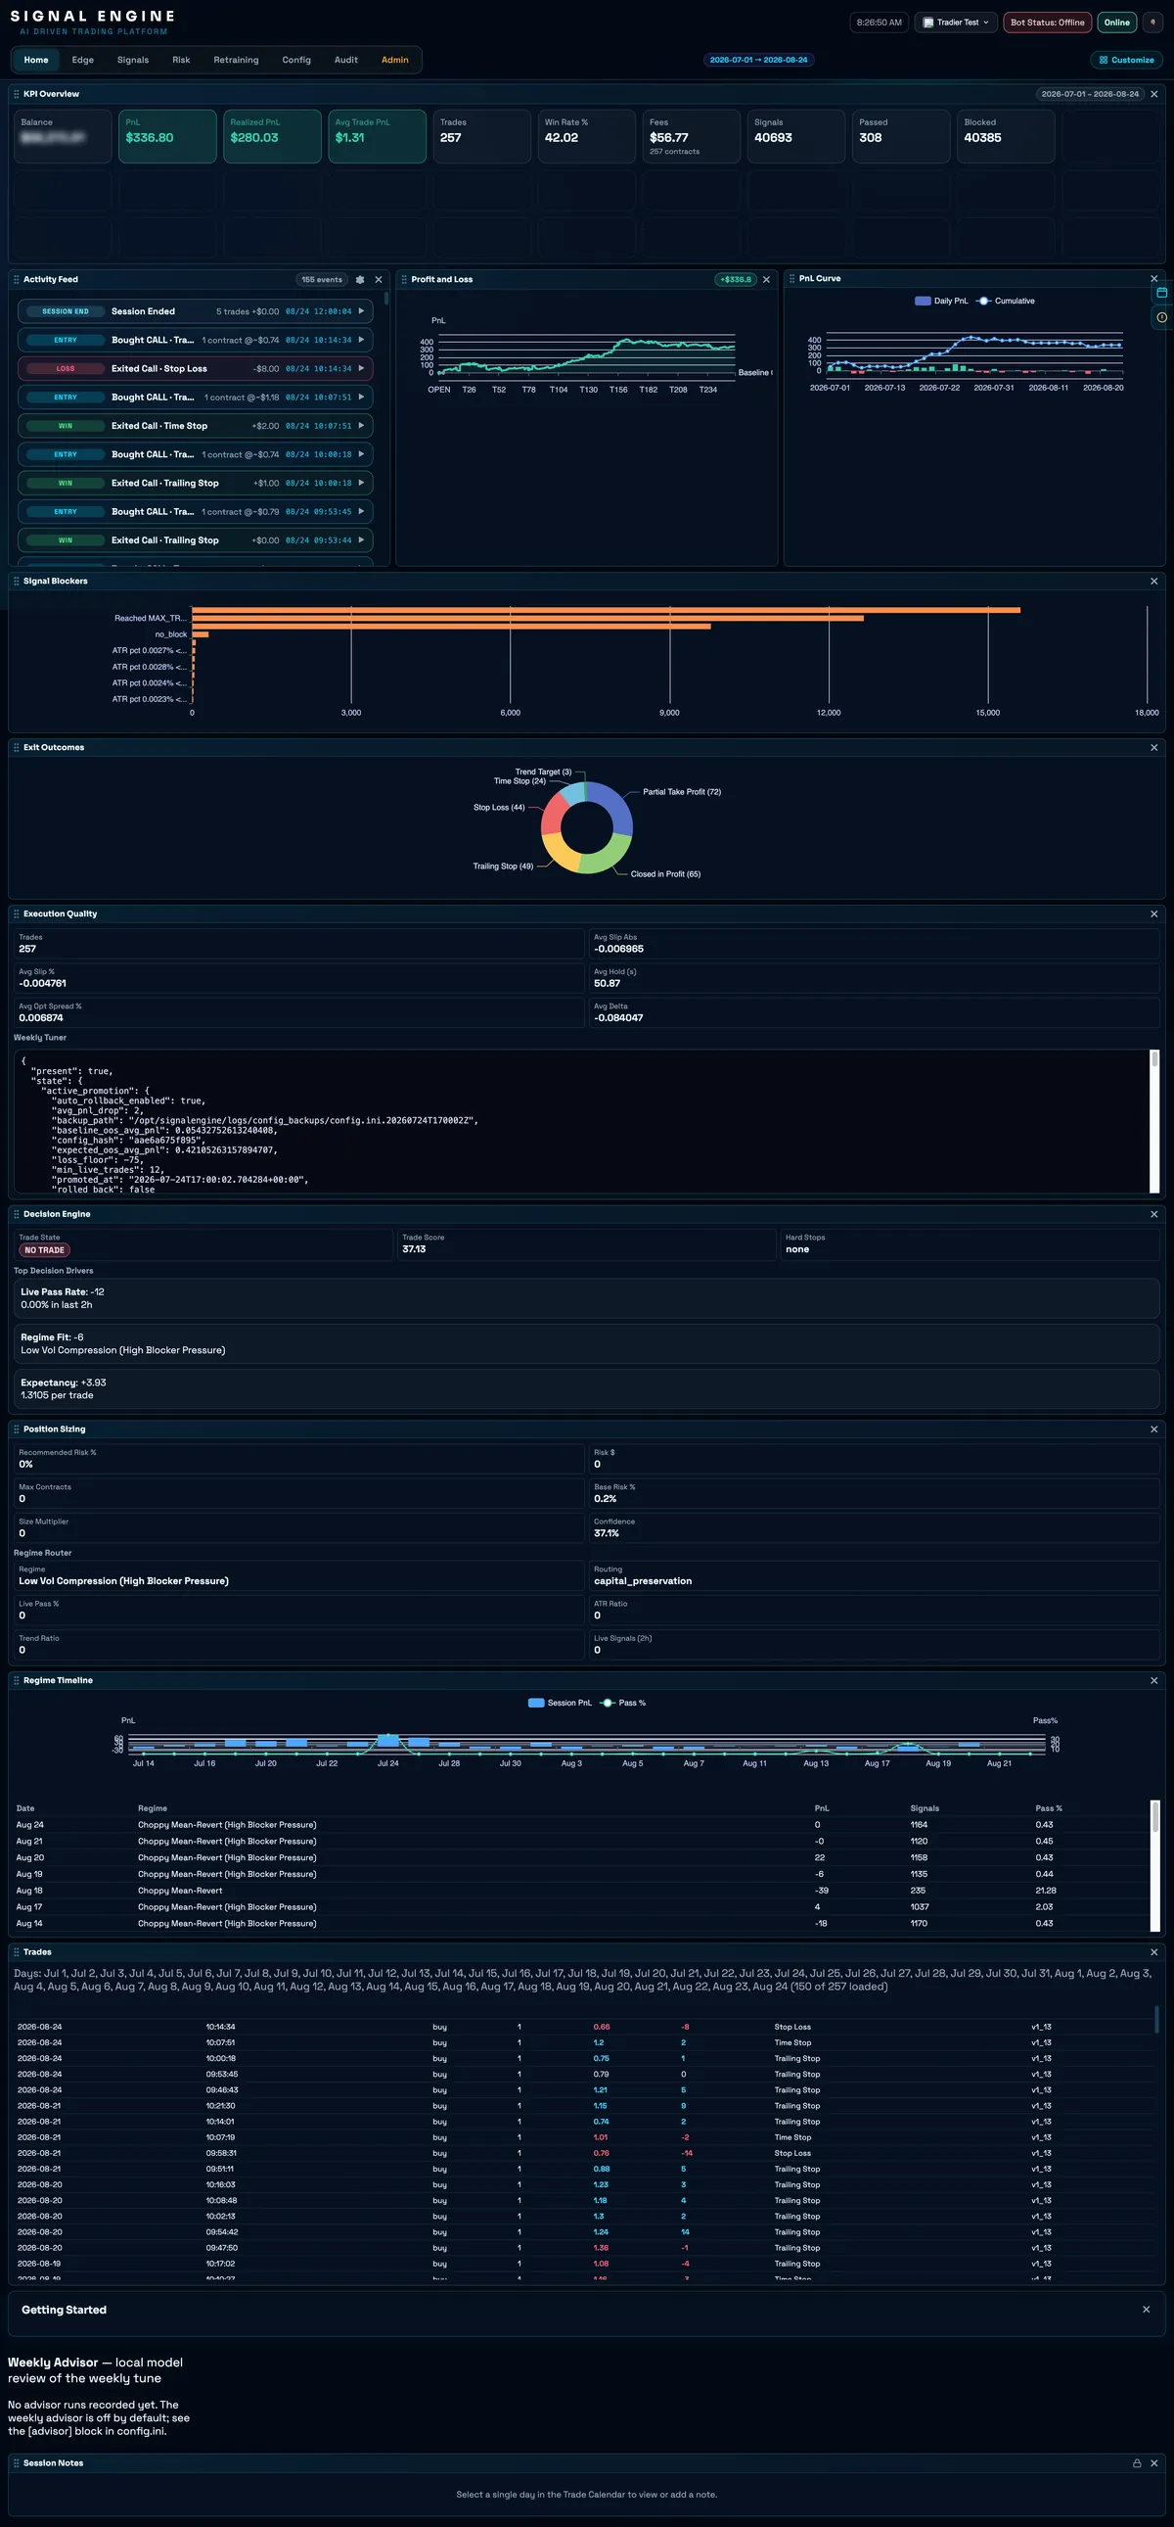Click the PnL Curve drag handle icon

(791, 279)
